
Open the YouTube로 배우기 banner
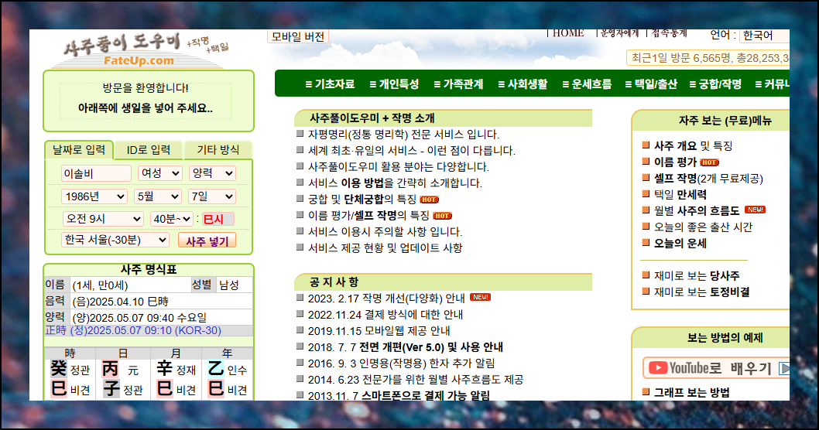coord(716,368)
